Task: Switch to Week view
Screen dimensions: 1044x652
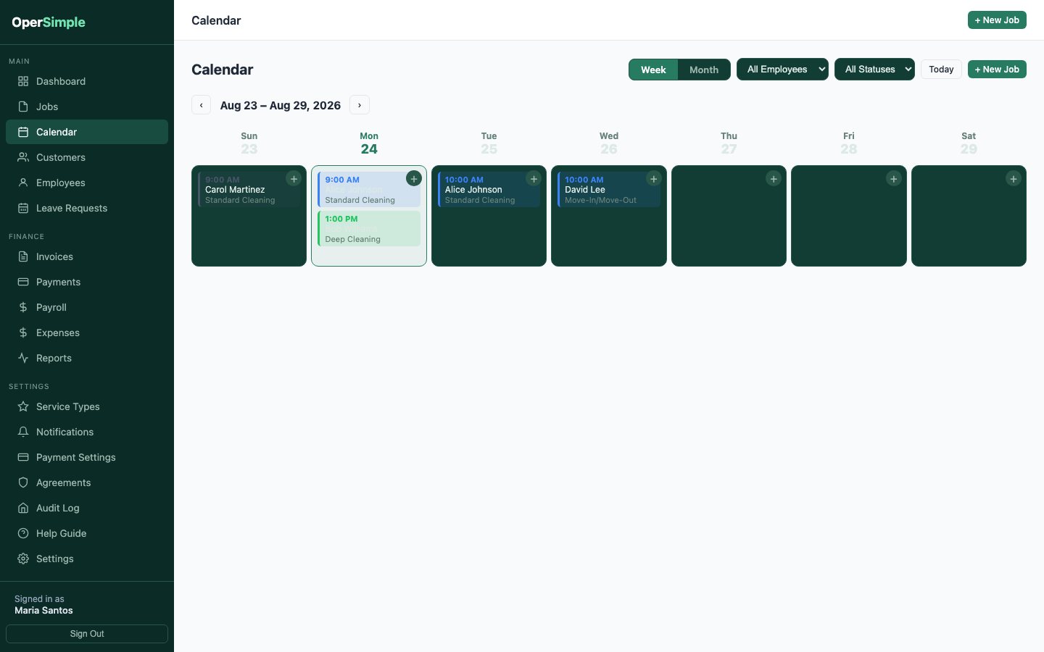Action: point(653,70)
